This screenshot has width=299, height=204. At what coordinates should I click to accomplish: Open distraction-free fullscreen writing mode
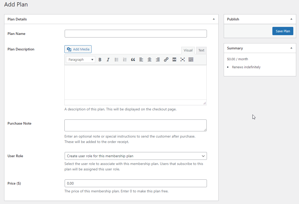(x=183, y=59)
